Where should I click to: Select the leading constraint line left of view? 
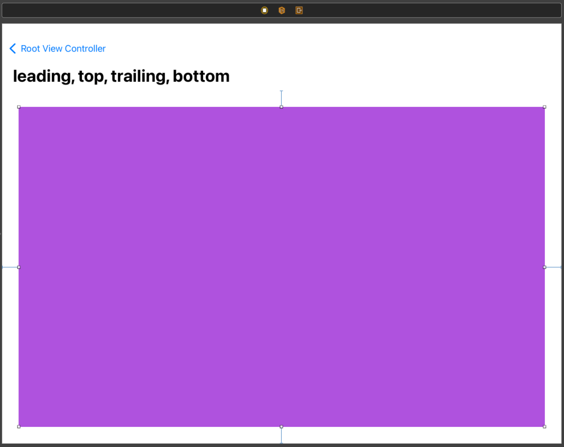point(10,267)
